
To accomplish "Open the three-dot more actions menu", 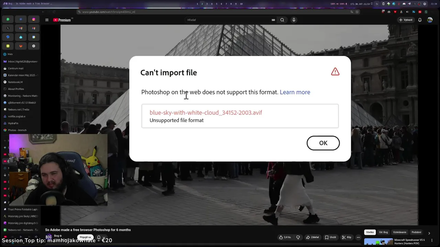I will click(x=358, y=237).
